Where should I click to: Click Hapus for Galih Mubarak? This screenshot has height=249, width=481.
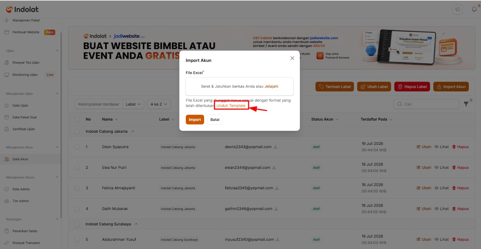[x=460, y=209]
